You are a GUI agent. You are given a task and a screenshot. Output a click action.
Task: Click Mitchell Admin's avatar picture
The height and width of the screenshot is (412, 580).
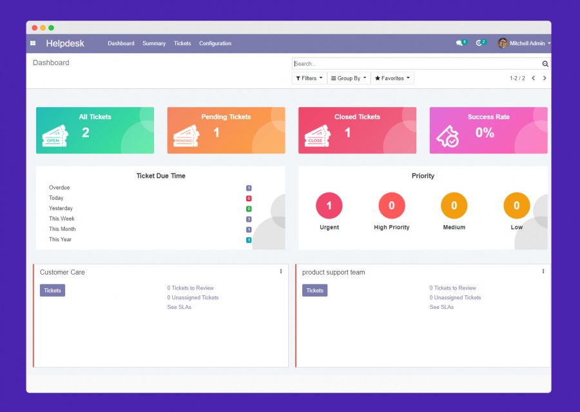click(503, 43)
